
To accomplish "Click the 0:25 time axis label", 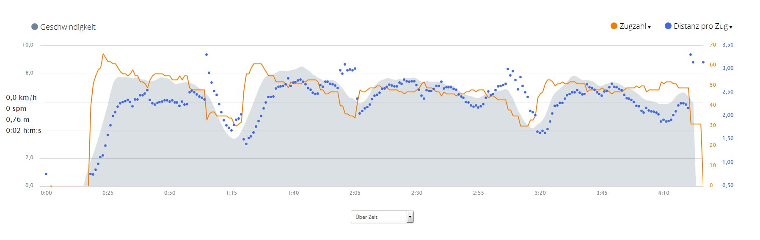I will [x=108, y=193].
